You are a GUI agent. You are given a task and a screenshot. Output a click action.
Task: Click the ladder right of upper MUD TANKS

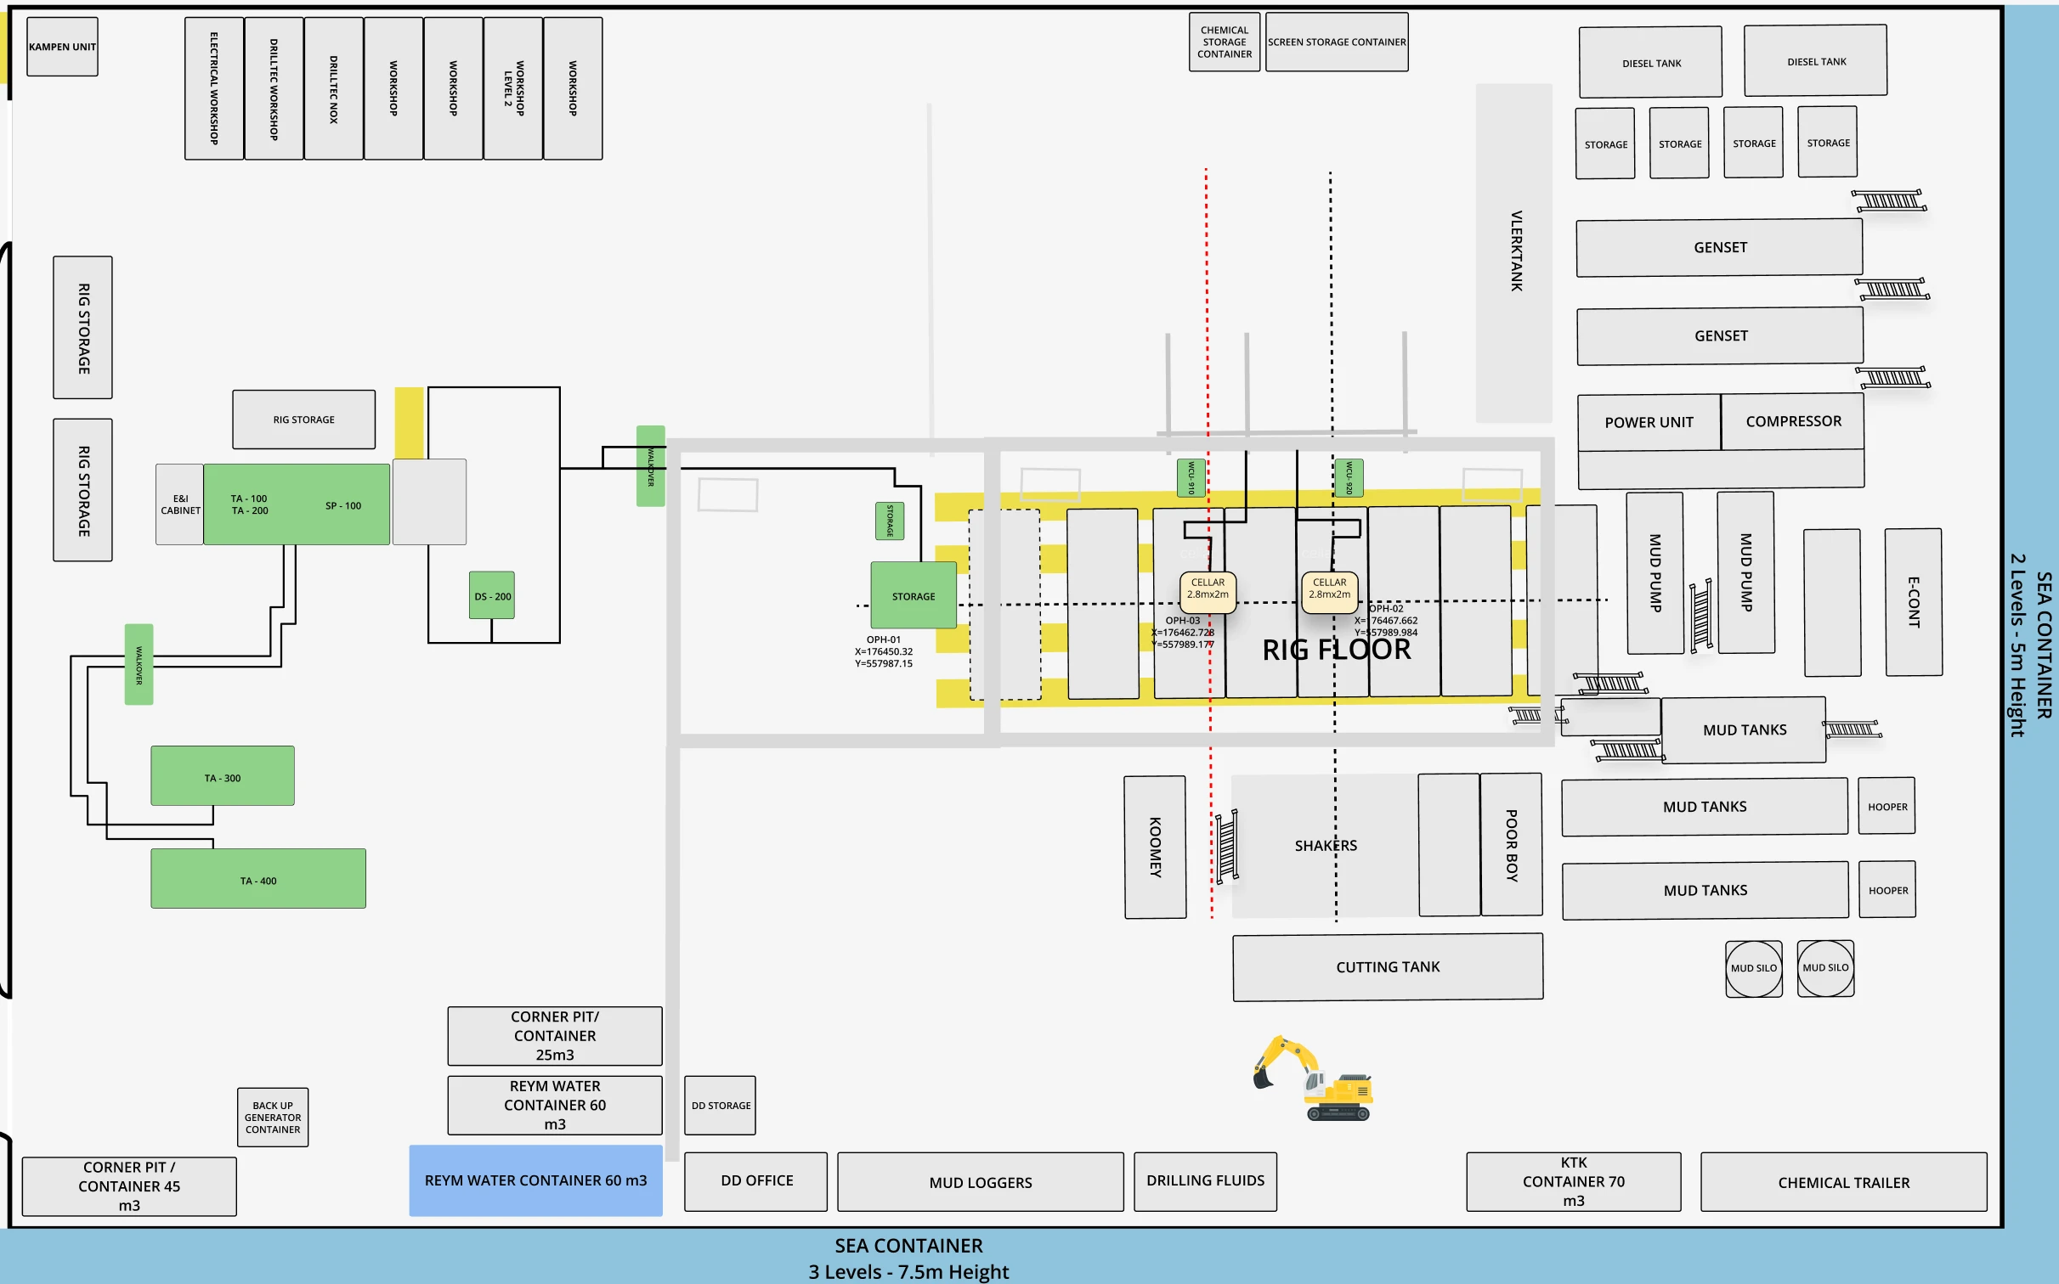tap(1853, 729)
